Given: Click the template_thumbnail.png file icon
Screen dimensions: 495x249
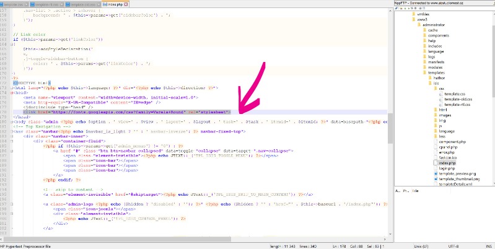Looking at the screenshot, I should coord(436,179).
